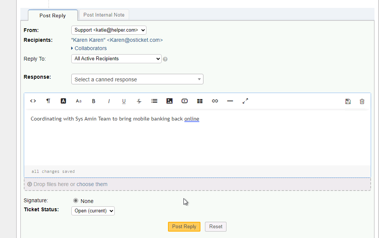Switch to Post Reply tab
This screenshot has height=238, width=379.
pos(53,15)
